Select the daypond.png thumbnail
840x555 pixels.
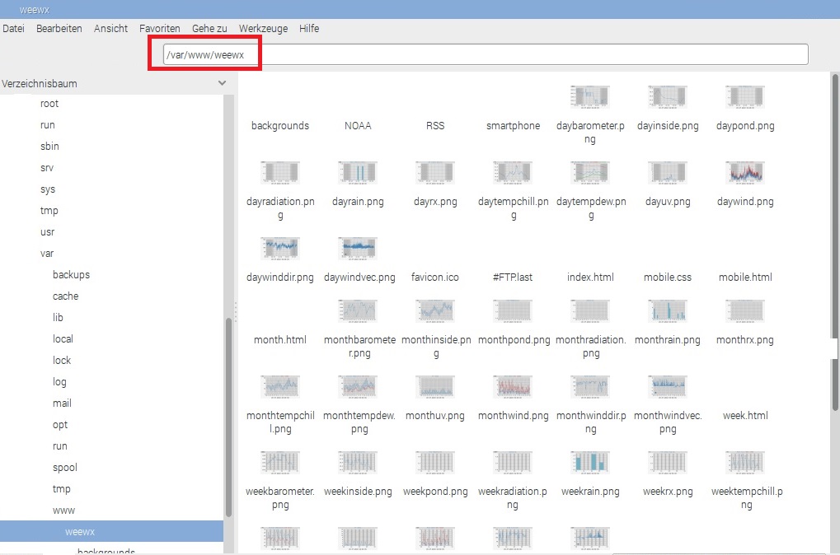[744, 97]
